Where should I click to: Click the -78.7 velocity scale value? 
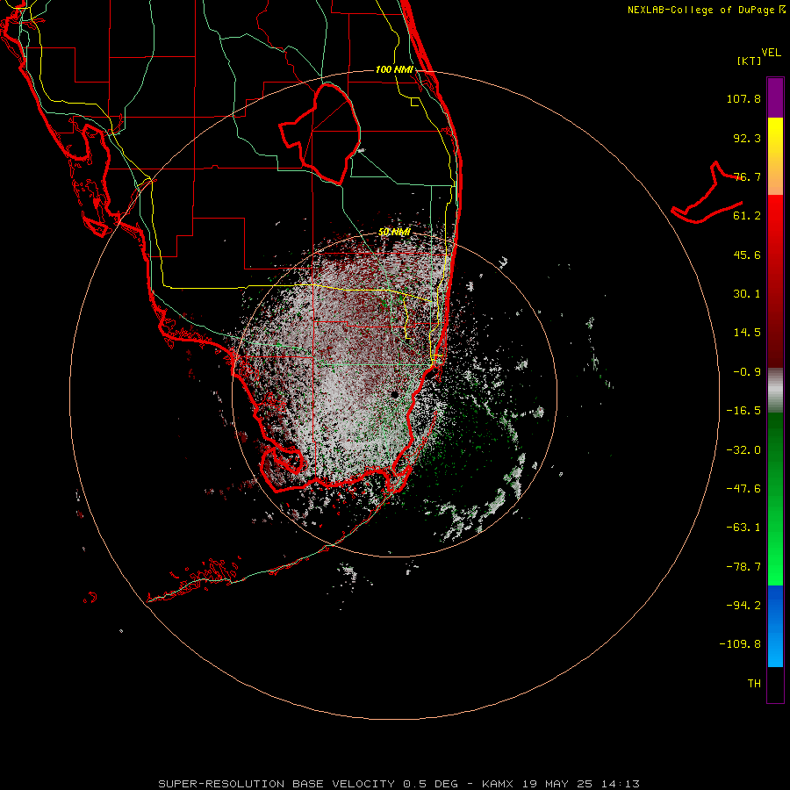coord(743,567)
